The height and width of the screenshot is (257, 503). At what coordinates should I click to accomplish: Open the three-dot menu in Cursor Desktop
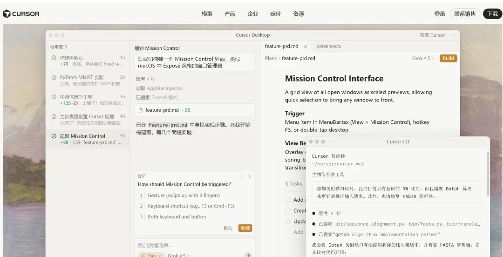coord(453,35)
